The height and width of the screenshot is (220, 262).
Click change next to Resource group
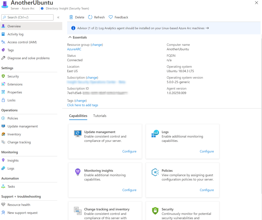(97, 45)
